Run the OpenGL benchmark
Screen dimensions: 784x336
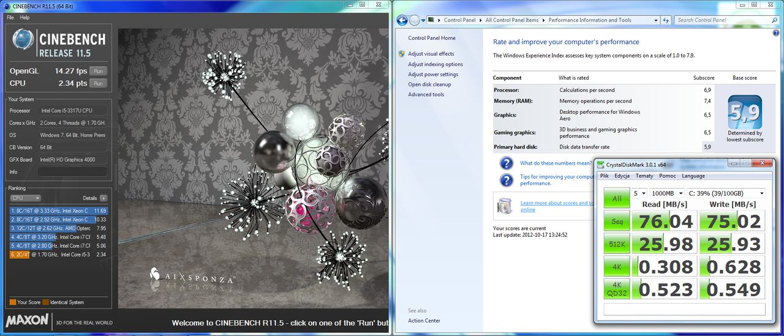coord(98,71)
